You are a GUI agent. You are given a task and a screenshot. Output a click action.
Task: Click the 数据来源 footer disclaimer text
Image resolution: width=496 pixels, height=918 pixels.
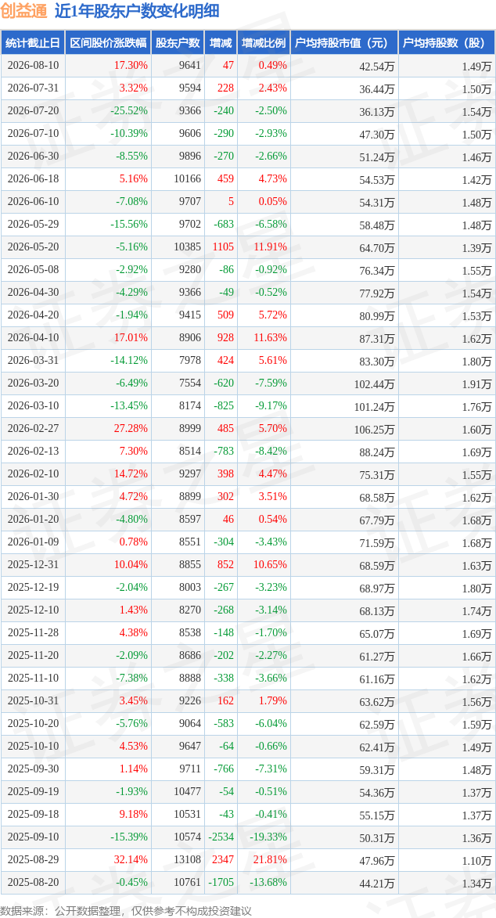[x=127, y=911]
